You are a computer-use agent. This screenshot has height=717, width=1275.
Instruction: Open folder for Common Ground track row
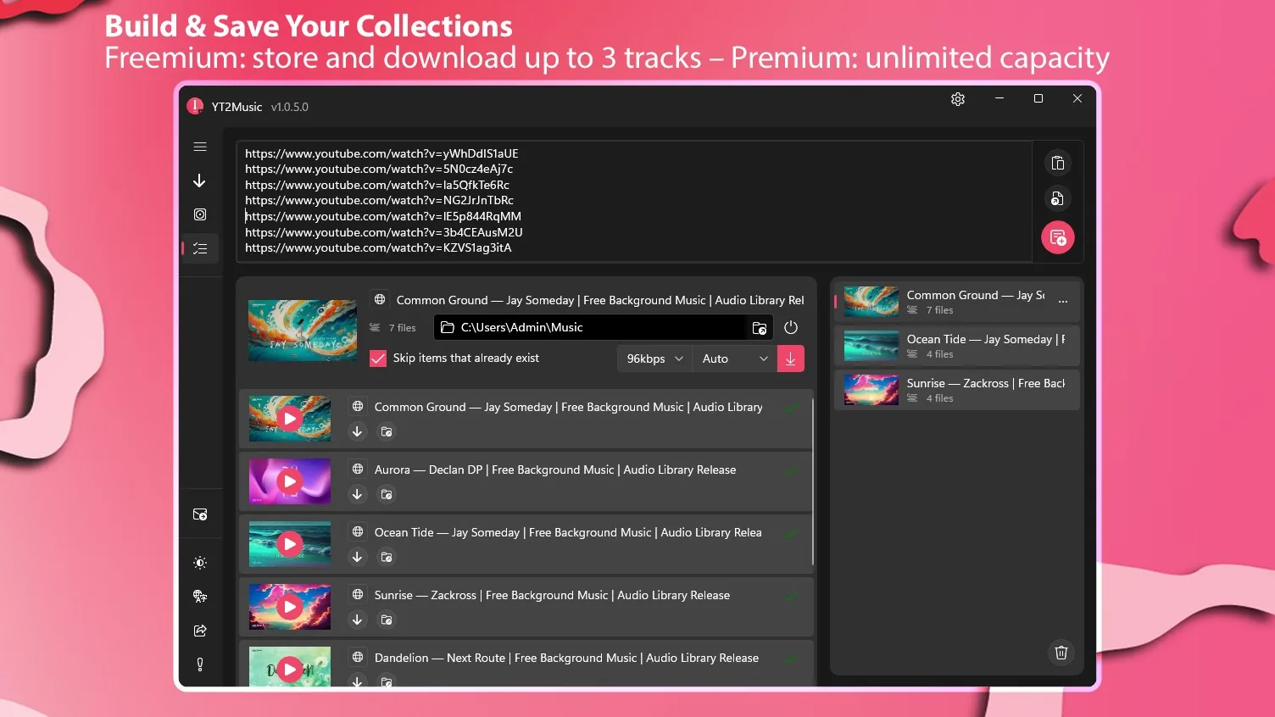pos(387,431)
